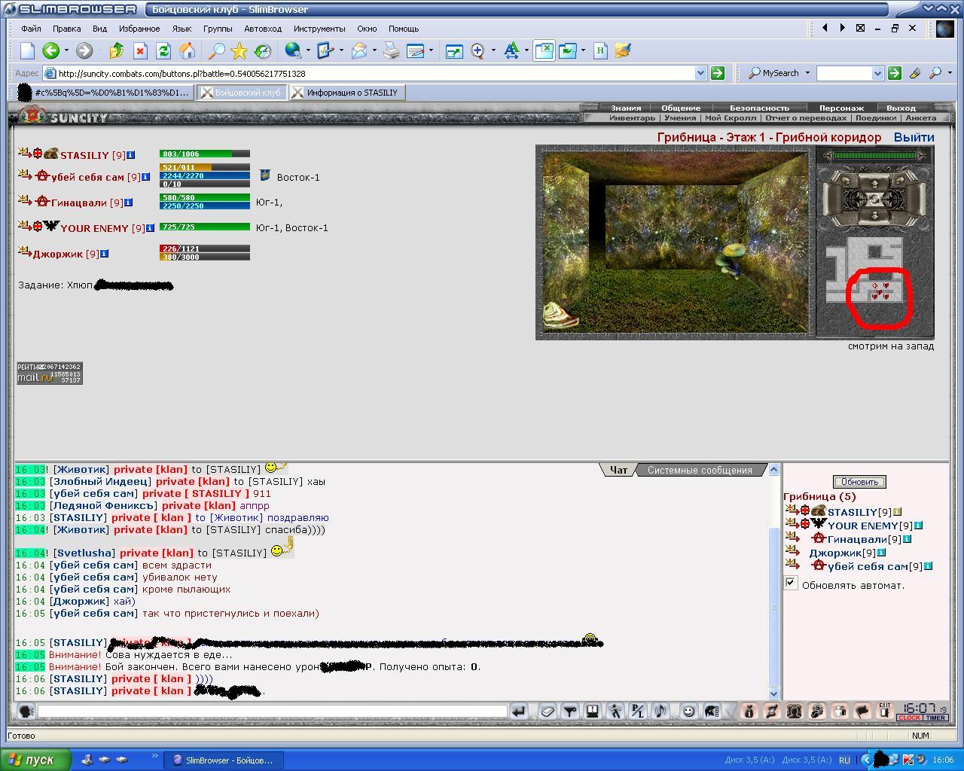
Task: Toggle the 'Обновлять автомат.' checkbox
Action: point(790,582)
